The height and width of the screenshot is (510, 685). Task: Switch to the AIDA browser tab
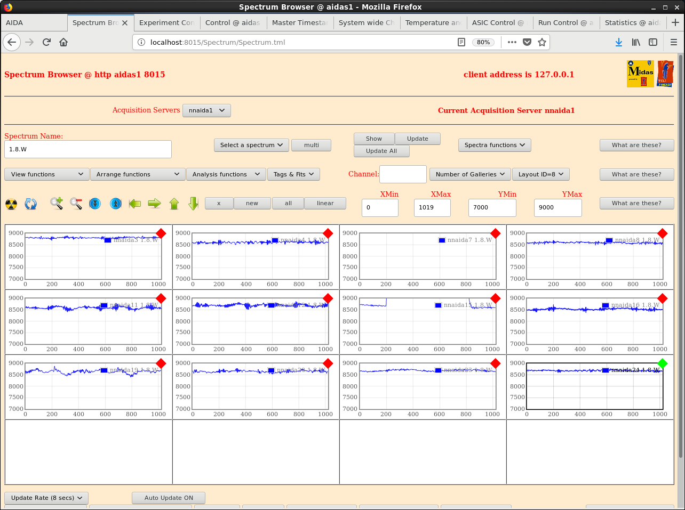34,22
